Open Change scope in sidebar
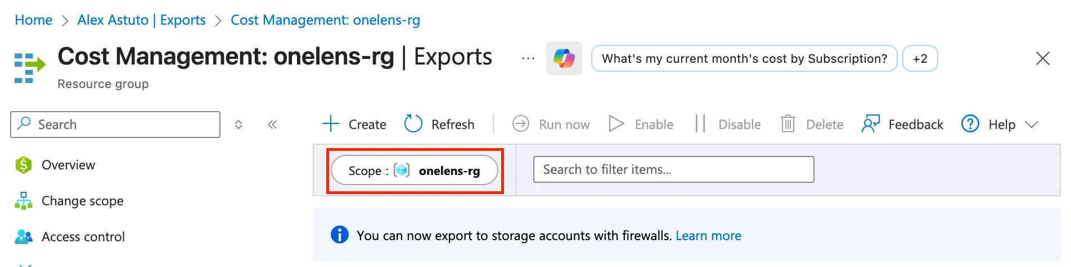 [82, 201]
